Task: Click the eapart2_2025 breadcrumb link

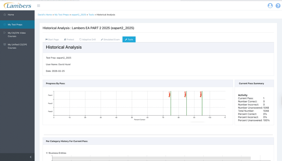Action: pos(79,15)
